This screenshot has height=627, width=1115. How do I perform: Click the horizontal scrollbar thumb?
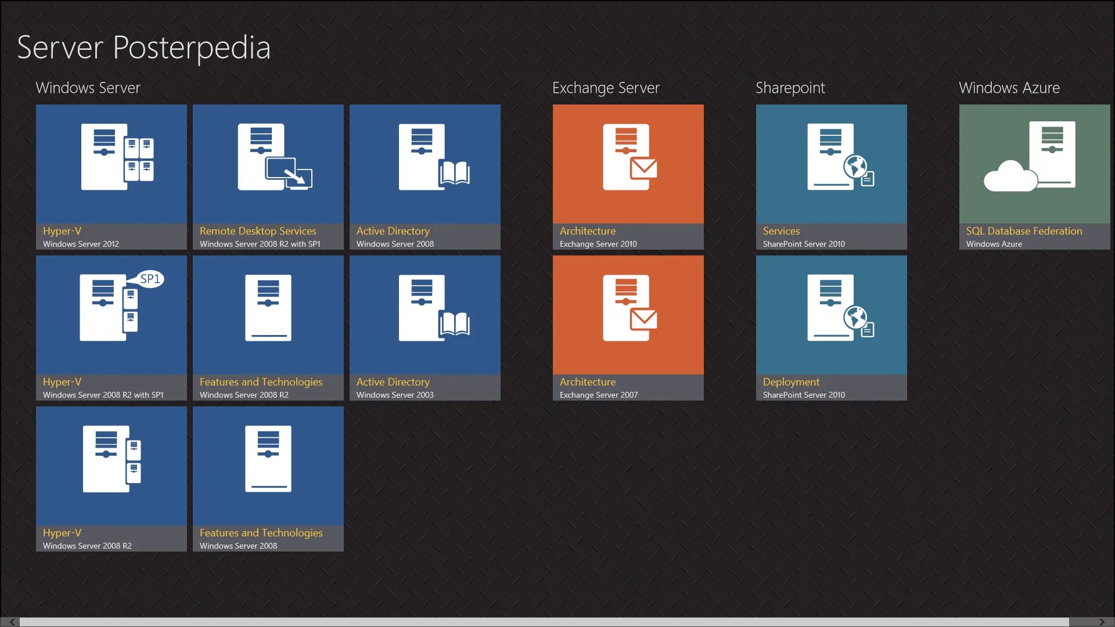coord(544,622)
